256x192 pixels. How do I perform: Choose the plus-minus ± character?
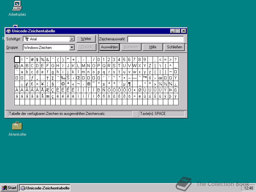(104, 84)
